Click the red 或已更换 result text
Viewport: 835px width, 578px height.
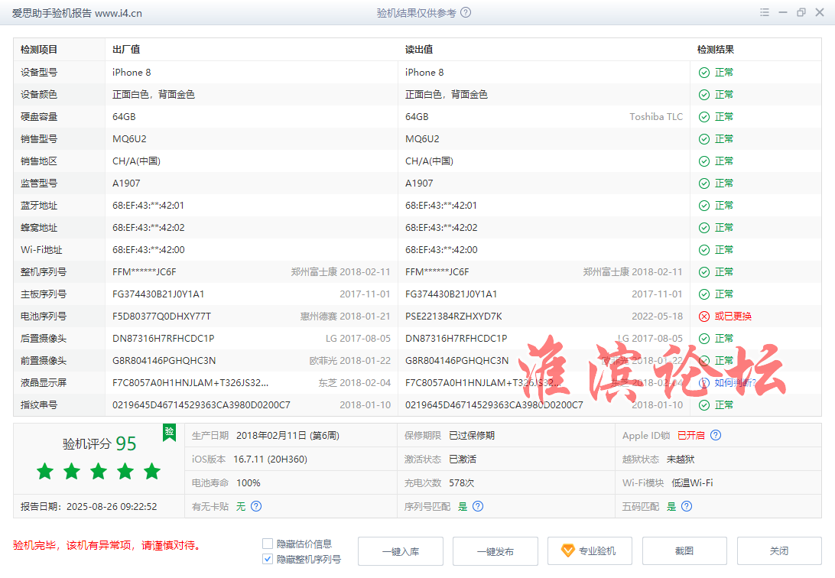pyautogui.click(x=733, y=317)
